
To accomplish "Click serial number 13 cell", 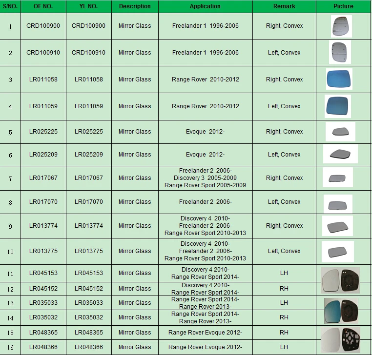I will point(10,303).
